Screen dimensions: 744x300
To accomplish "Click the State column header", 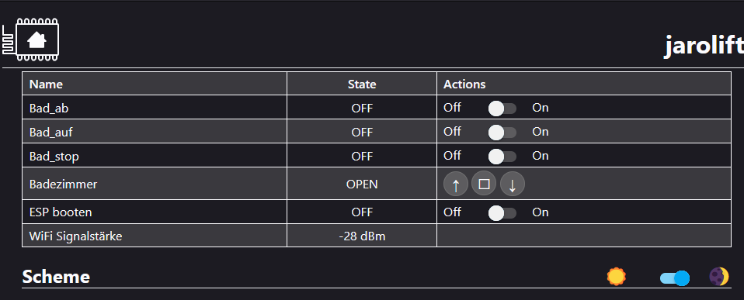I will pos(362,84).
